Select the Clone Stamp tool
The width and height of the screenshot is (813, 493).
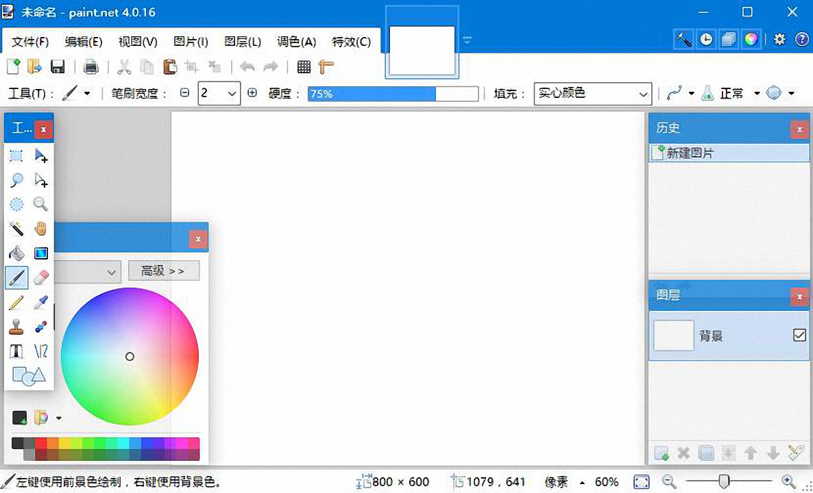point(16,326)
